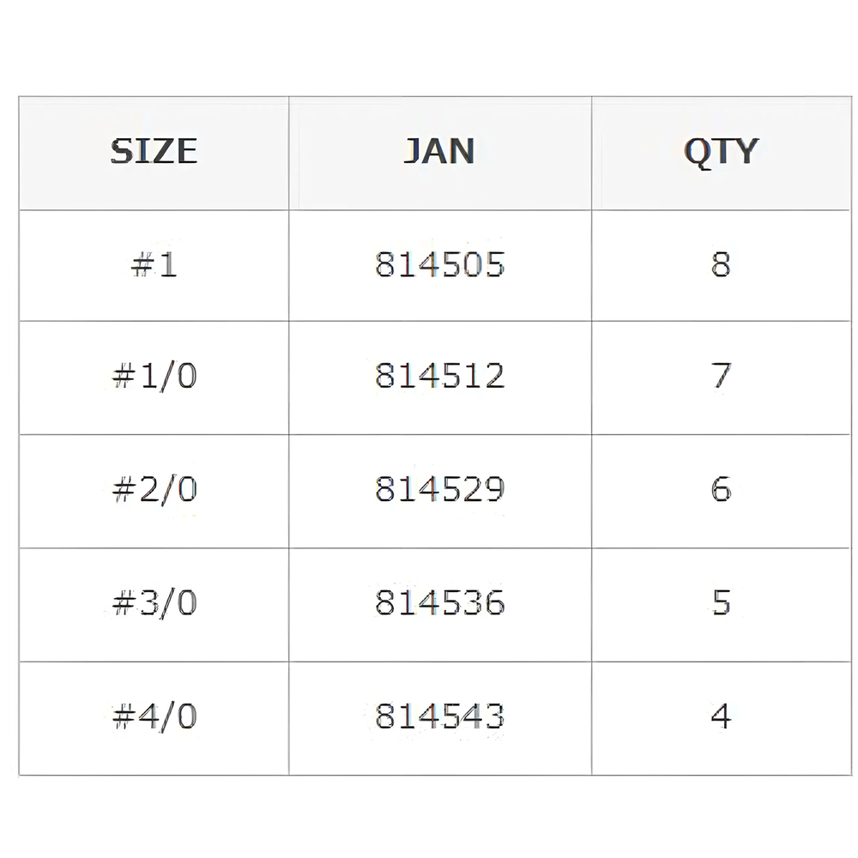858x858 pixels.
Task: Select the #2/0 size cell
Action: (154, 490)
